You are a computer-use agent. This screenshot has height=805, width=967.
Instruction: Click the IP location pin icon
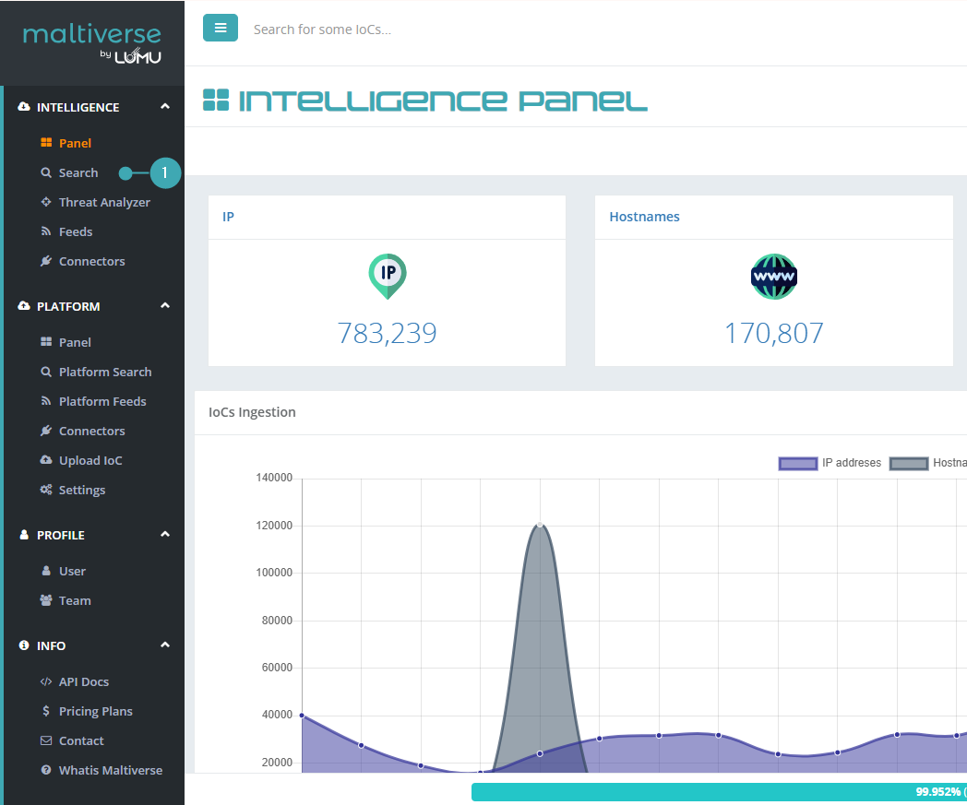[388, 276]
